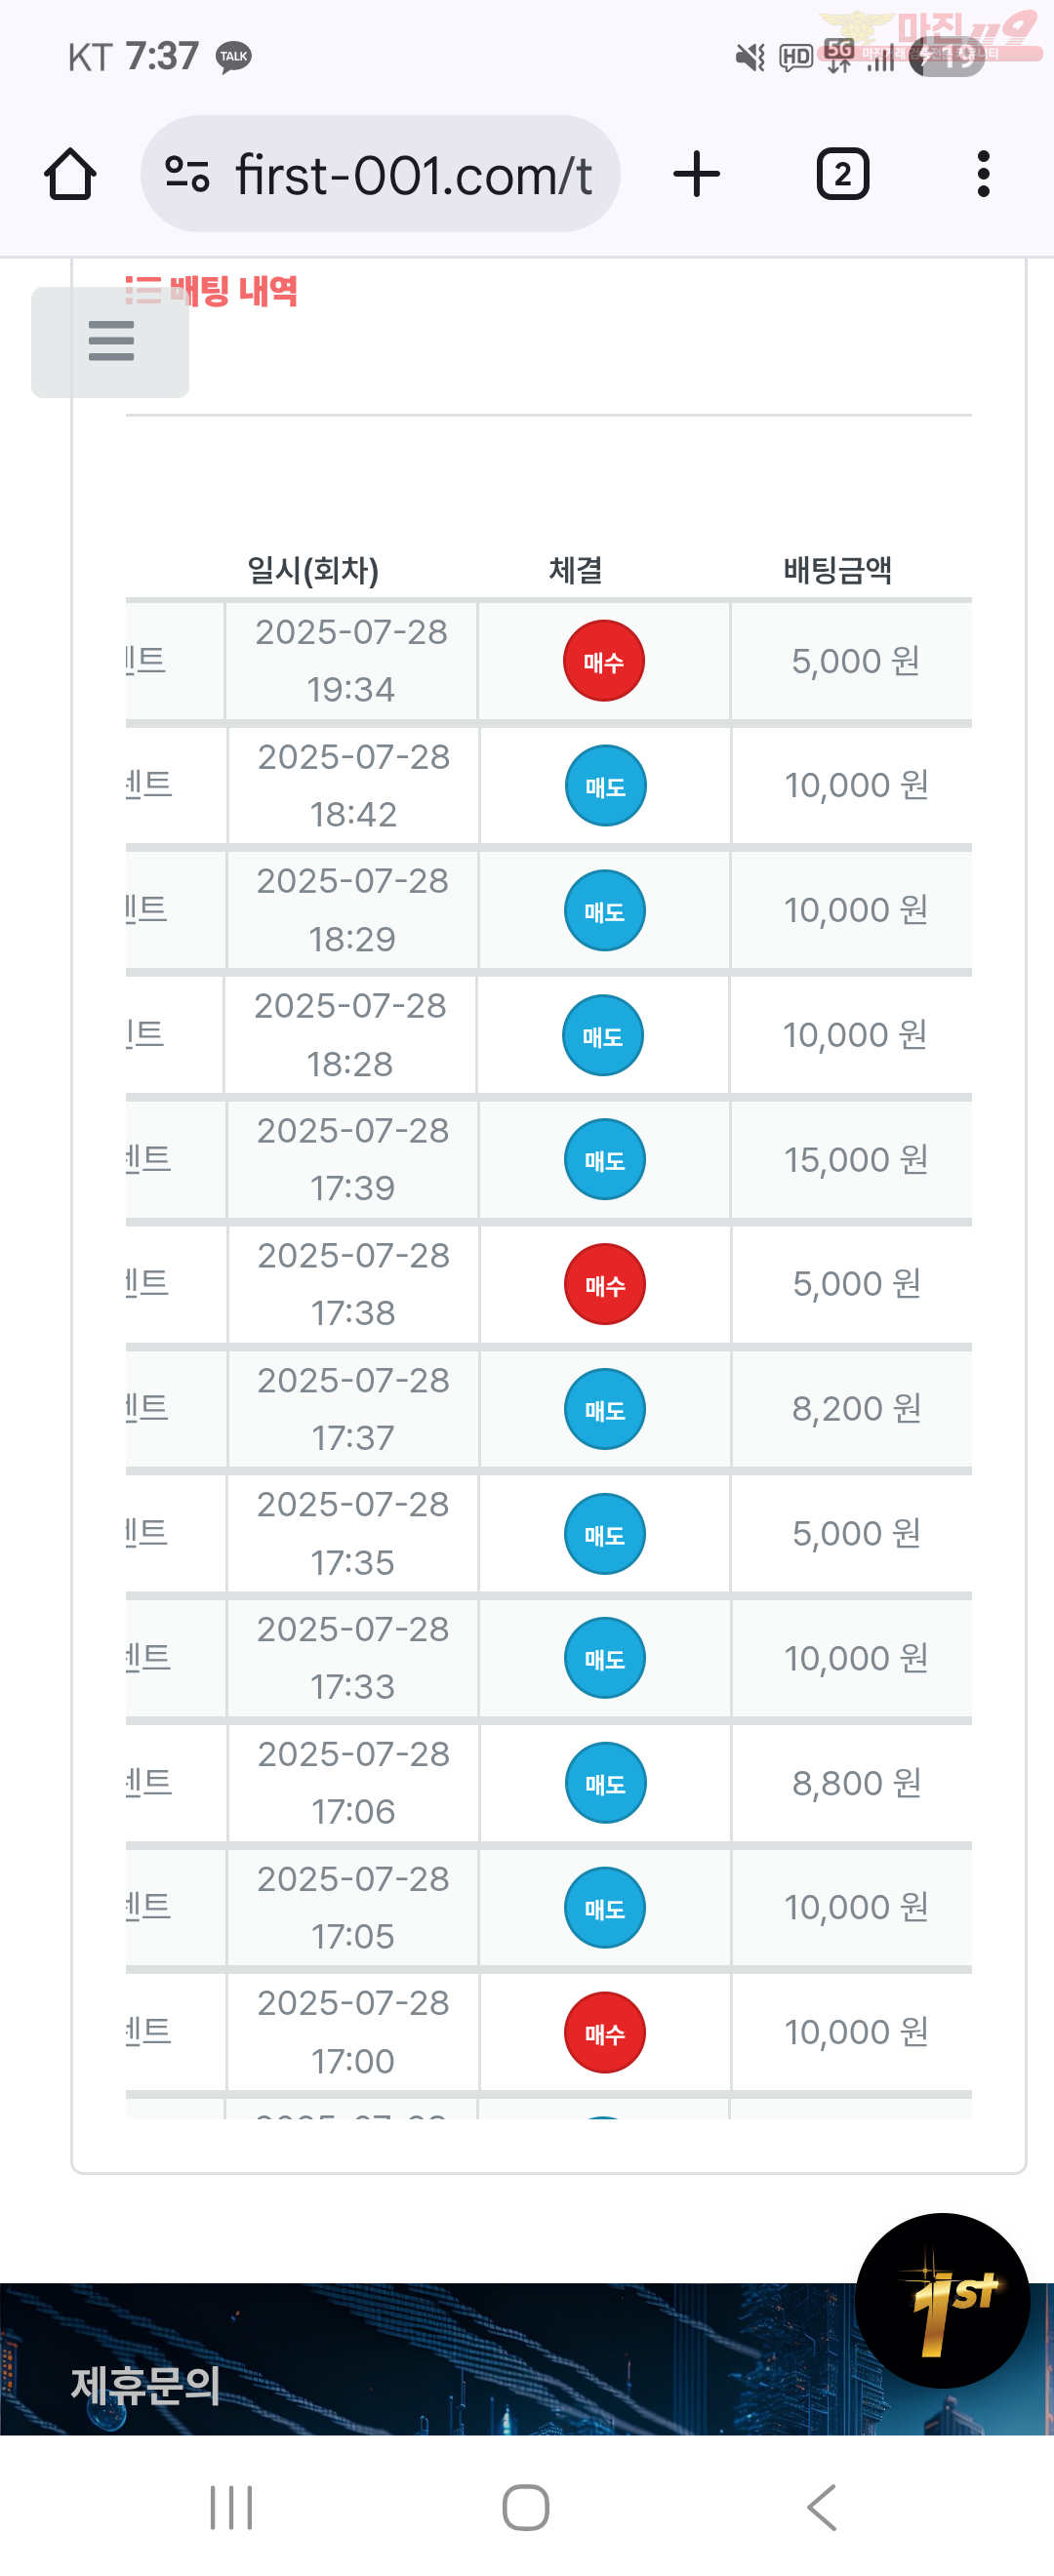Screen dimensions: 1054x2576
Task: Expand the hamburger side menu
Action: [110, 341]
